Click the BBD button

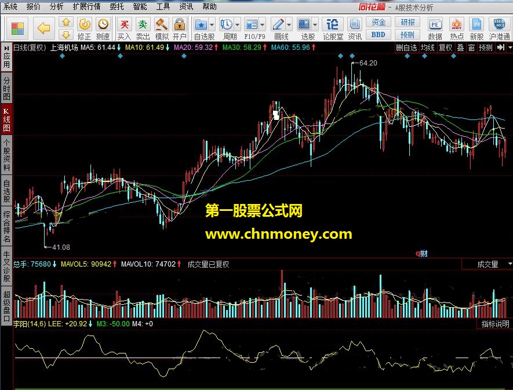(x=378, y=34)
